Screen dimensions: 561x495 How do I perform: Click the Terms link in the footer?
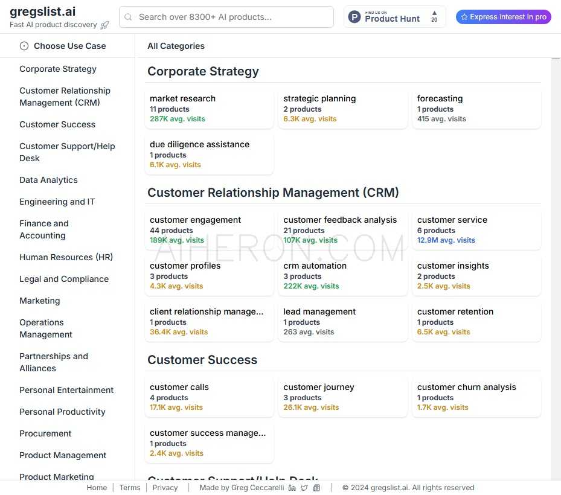click(x=129, y=488)
